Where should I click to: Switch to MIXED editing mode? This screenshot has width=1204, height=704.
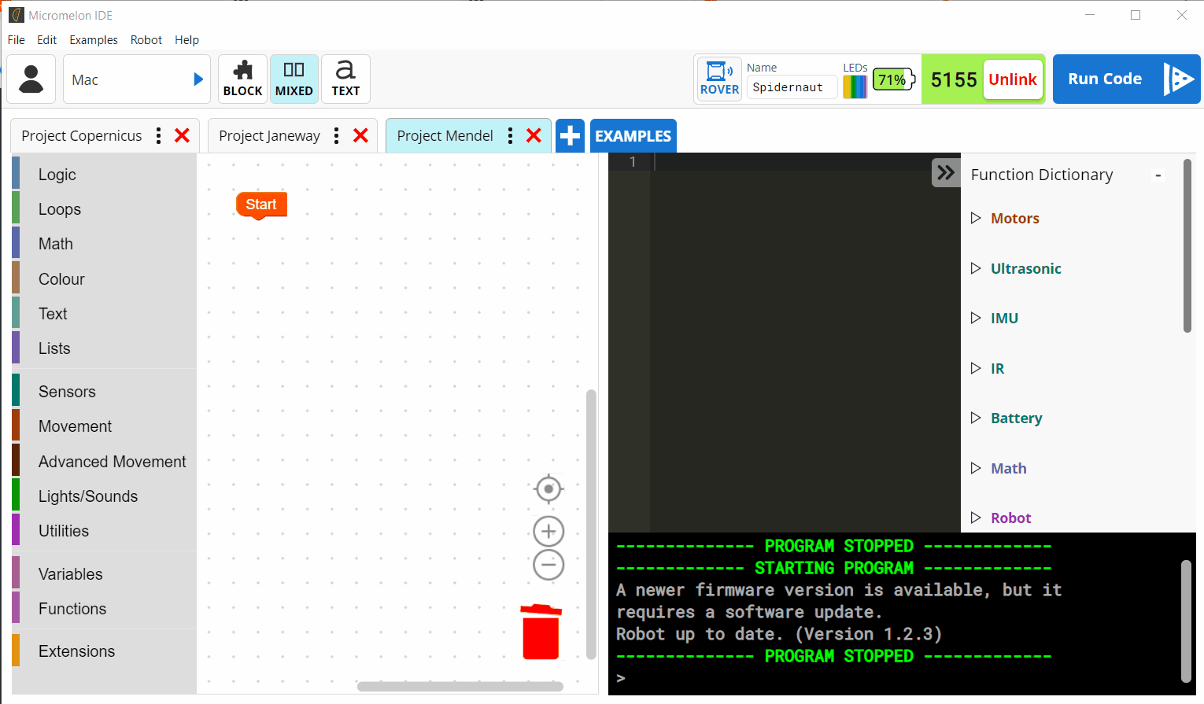pyautogui.click(x=294, y=79)
